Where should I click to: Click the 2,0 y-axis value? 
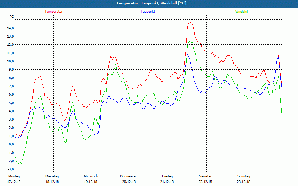[12, 128]
